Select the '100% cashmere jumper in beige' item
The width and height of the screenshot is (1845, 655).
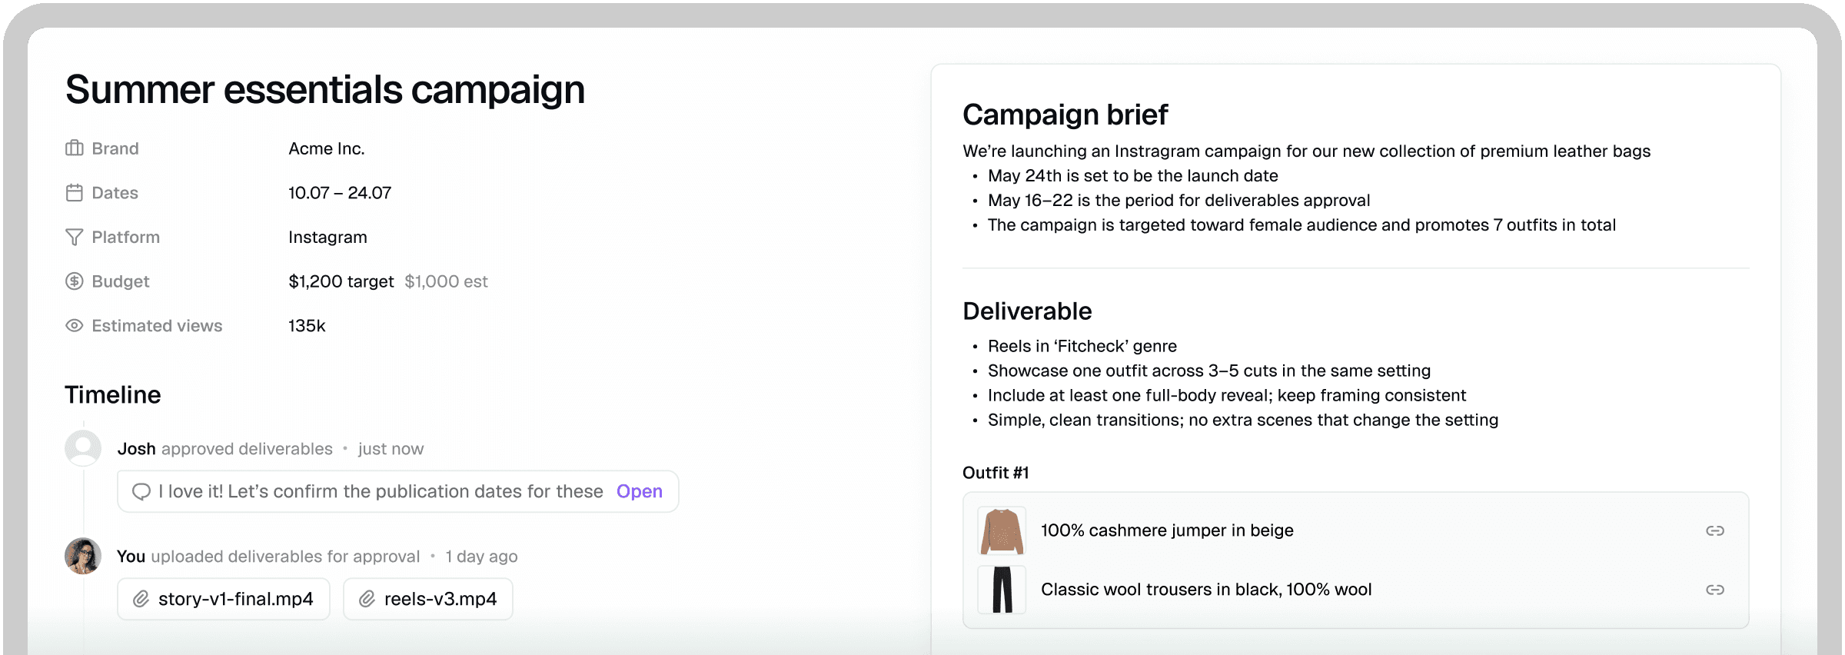tap(1167, 530)
